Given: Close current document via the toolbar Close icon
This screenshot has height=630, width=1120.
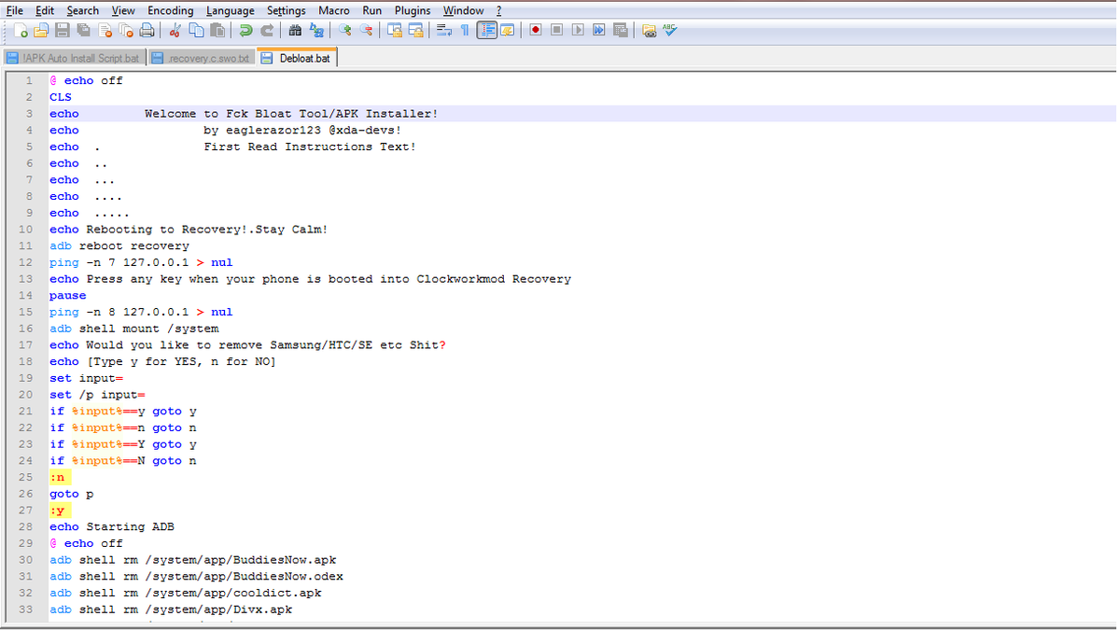Looking at the screenshot, I should click(105, 30).
